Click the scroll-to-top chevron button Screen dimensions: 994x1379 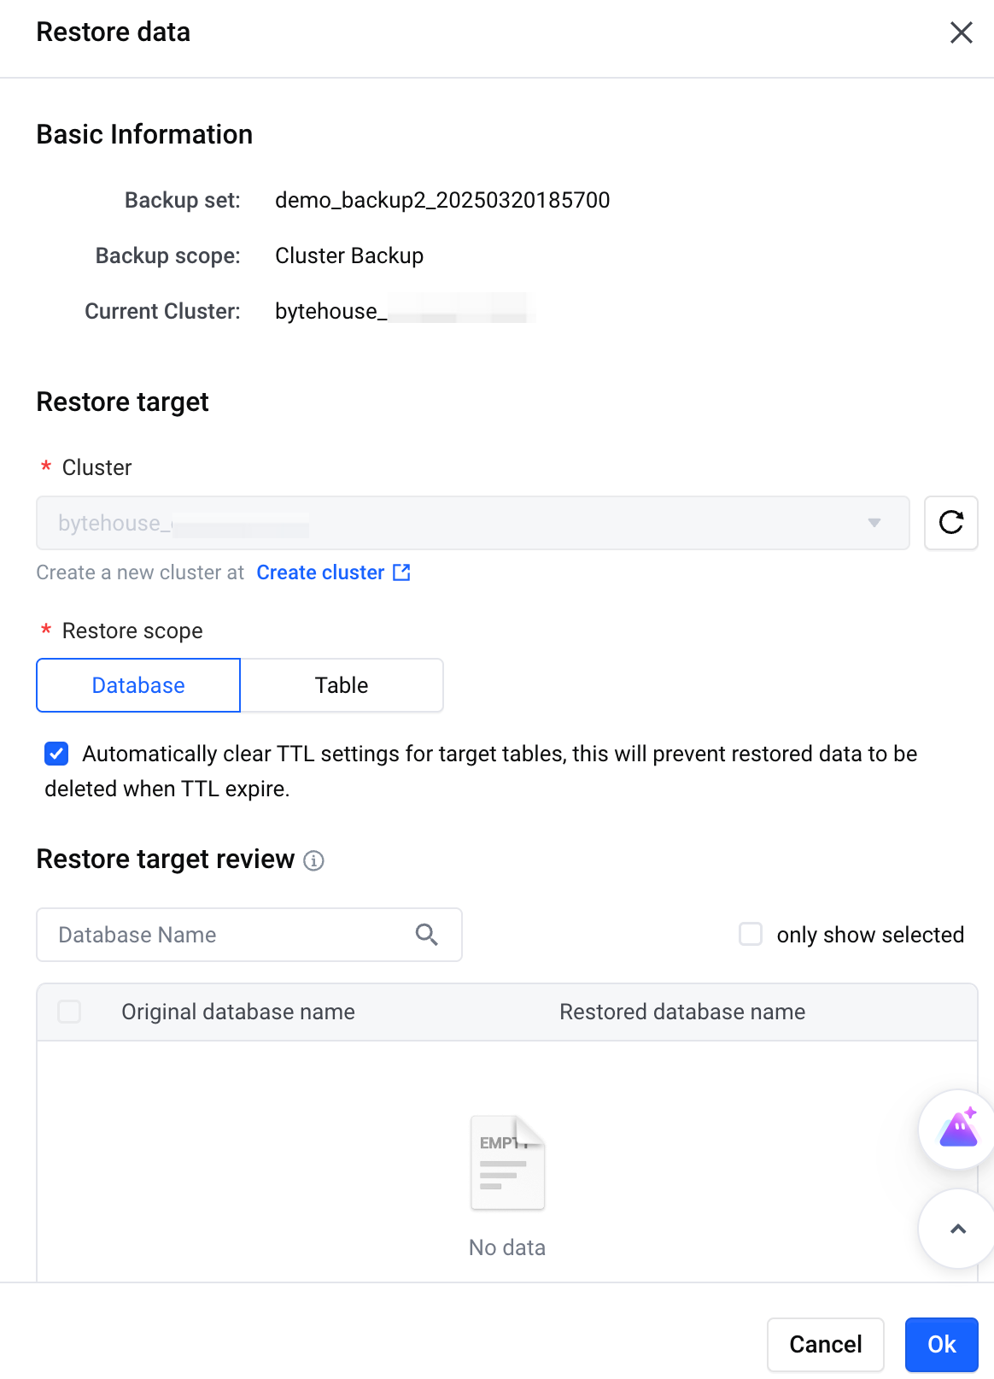(x=958, y=1229)
